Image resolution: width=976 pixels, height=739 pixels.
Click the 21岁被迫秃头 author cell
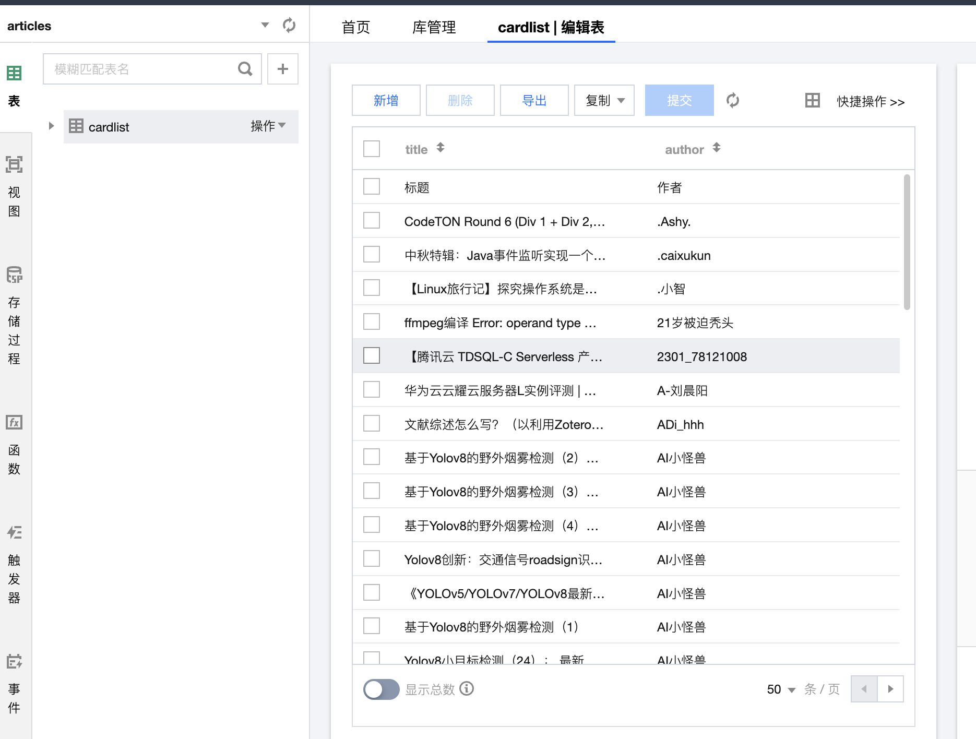click(695, 323)
